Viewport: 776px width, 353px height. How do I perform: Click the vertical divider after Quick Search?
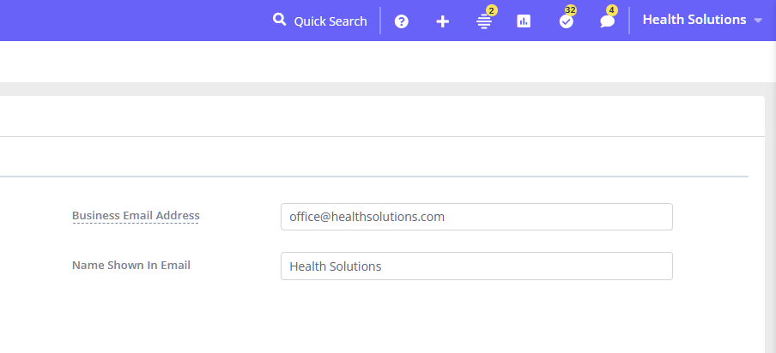(x=380, y=21)
